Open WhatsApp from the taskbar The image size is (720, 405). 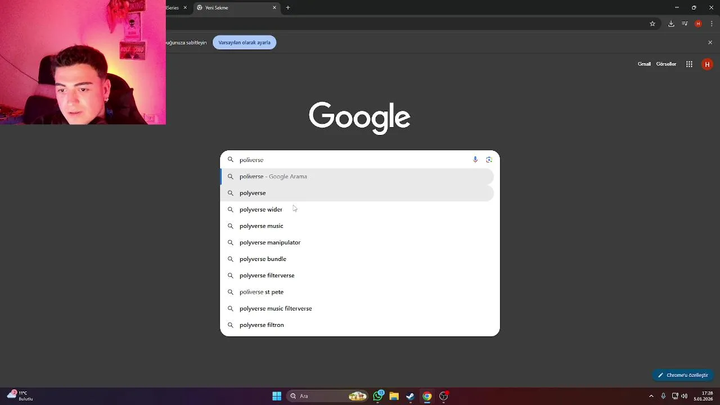pyautogui.click(x=378, y=396)
